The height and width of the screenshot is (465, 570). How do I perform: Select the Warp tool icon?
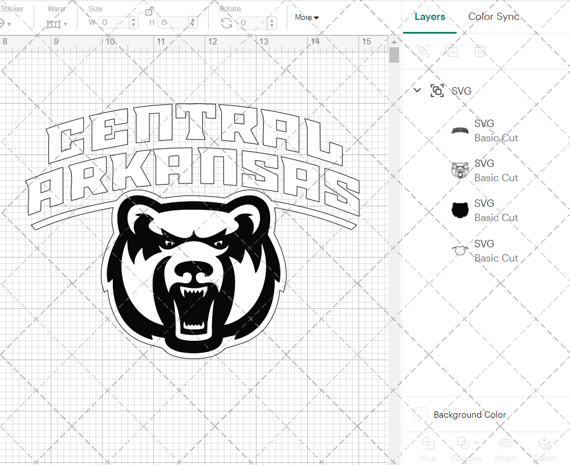(53, 23)
